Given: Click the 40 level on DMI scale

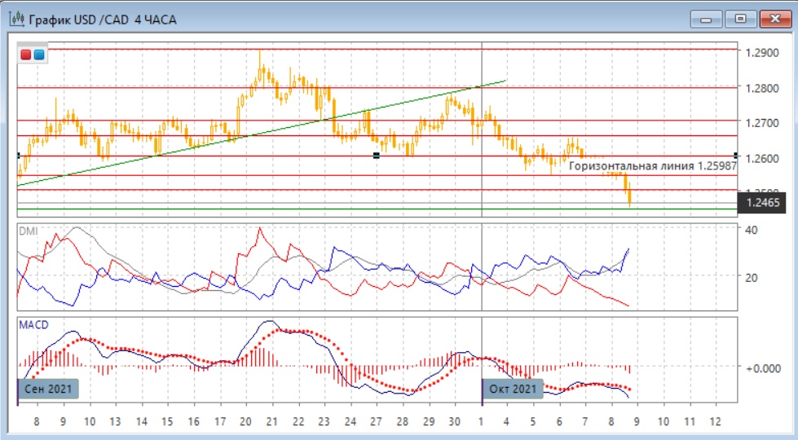Looking at the screenshot, I should click(752, 231).
